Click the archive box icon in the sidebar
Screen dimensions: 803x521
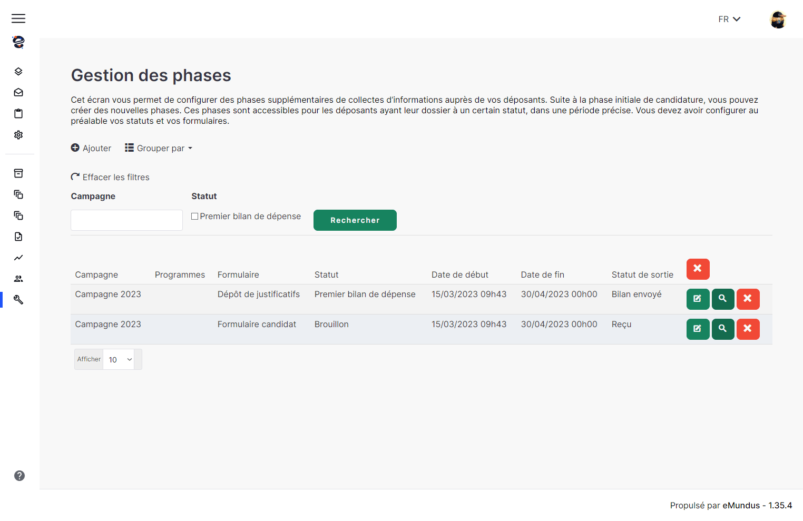(18, 173)
